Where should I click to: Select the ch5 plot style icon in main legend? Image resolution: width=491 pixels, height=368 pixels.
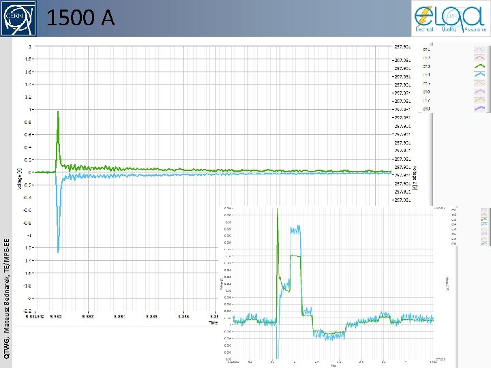(x=479, y=83)
